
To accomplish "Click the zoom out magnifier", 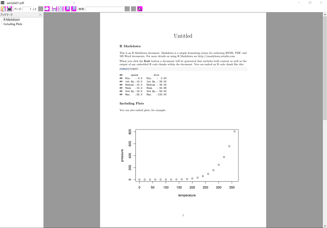I will (x=67, y=9).
